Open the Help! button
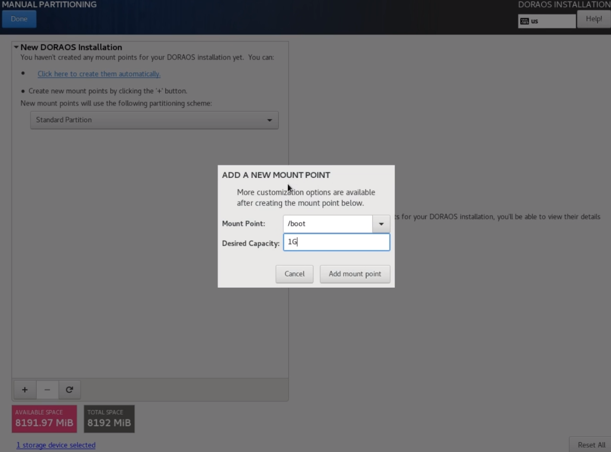611x452 pixels. (594, 19)
